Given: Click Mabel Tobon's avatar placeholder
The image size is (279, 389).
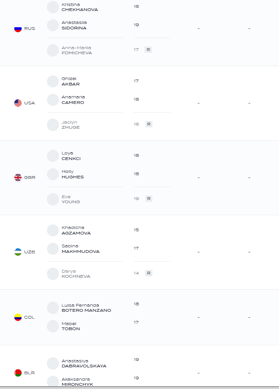Looking at the screenshot, I should (53, 326).
